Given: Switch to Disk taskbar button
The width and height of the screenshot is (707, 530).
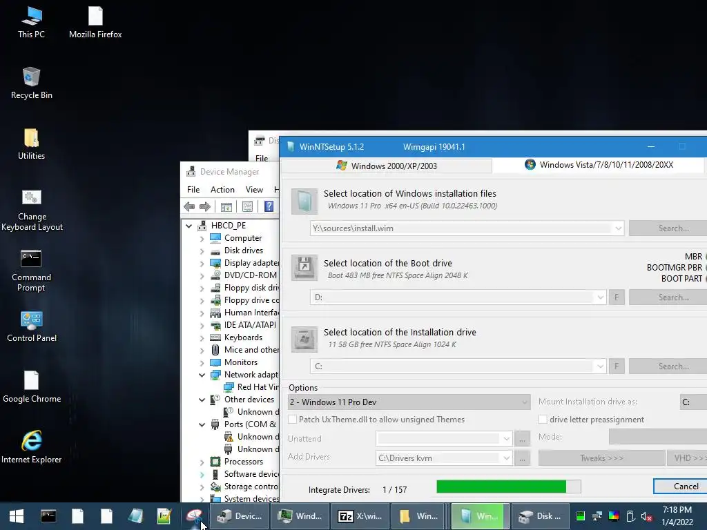Looking at the screenshot, I should [x=541, y=516].
